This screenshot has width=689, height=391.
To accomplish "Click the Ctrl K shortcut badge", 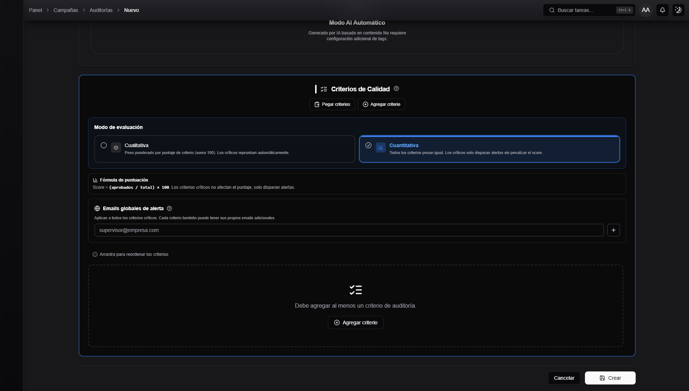I will click(624, 10).
